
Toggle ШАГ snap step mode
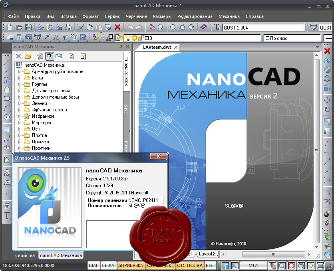point(93,265)
